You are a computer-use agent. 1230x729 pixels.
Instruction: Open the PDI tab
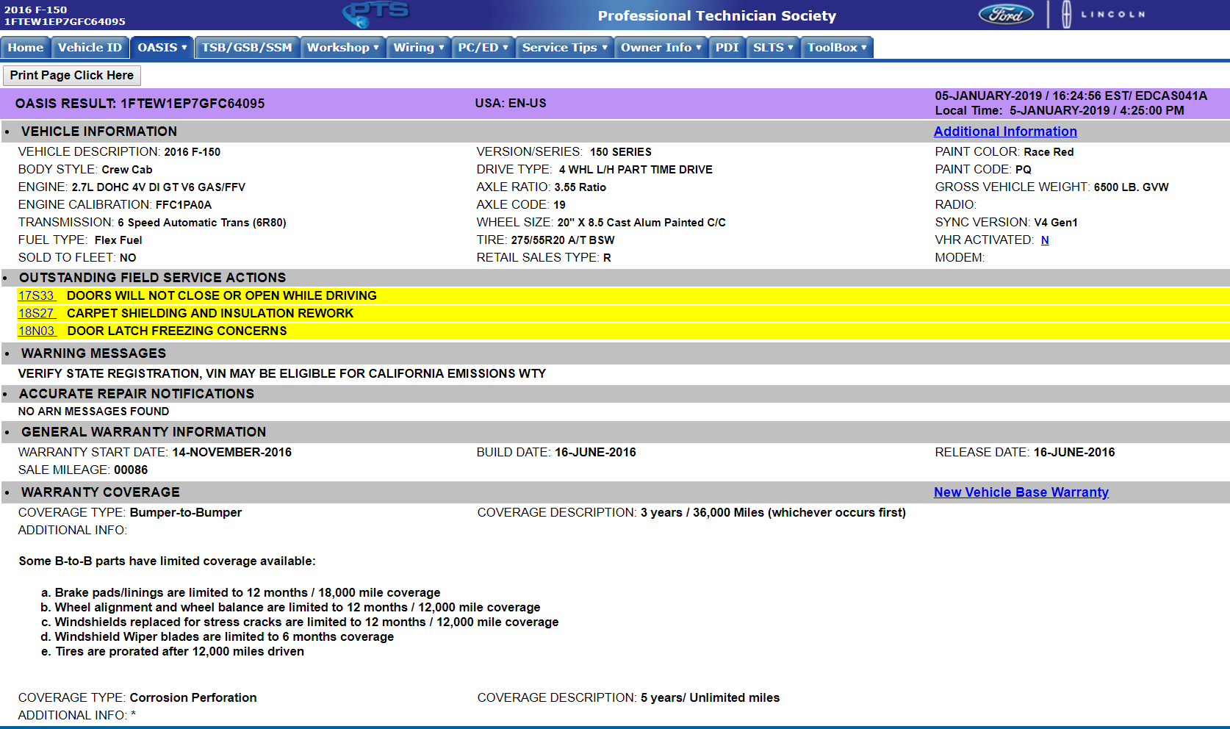click(727, 48)
